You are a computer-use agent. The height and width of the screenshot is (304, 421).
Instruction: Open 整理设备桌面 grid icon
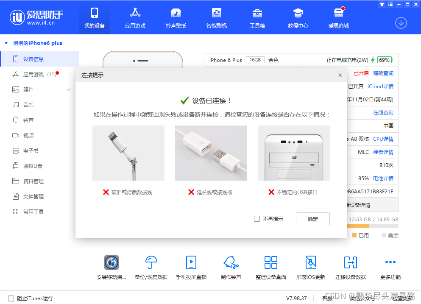pos(270,262)
